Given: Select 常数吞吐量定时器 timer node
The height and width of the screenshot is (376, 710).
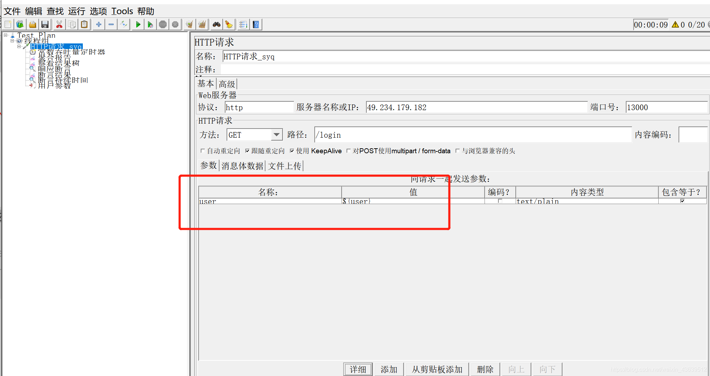Looking at the screenshot, I should (71, 52).
